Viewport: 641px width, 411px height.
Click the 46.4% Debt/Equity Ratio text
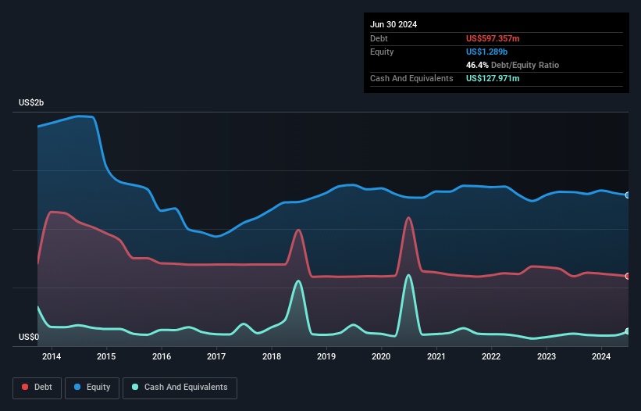[x=512, y=65]
